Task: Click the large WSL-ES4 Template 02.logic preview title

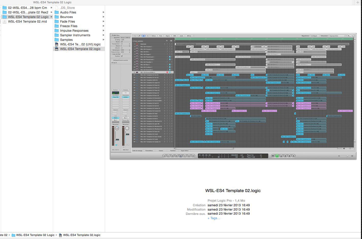Action: [233, 191]
